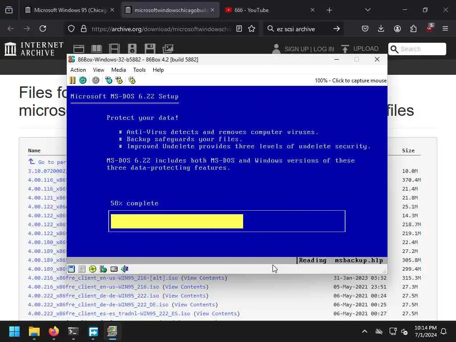
Task: Open Internet Archive audio speaker icon
Action: tap(132, 49)
